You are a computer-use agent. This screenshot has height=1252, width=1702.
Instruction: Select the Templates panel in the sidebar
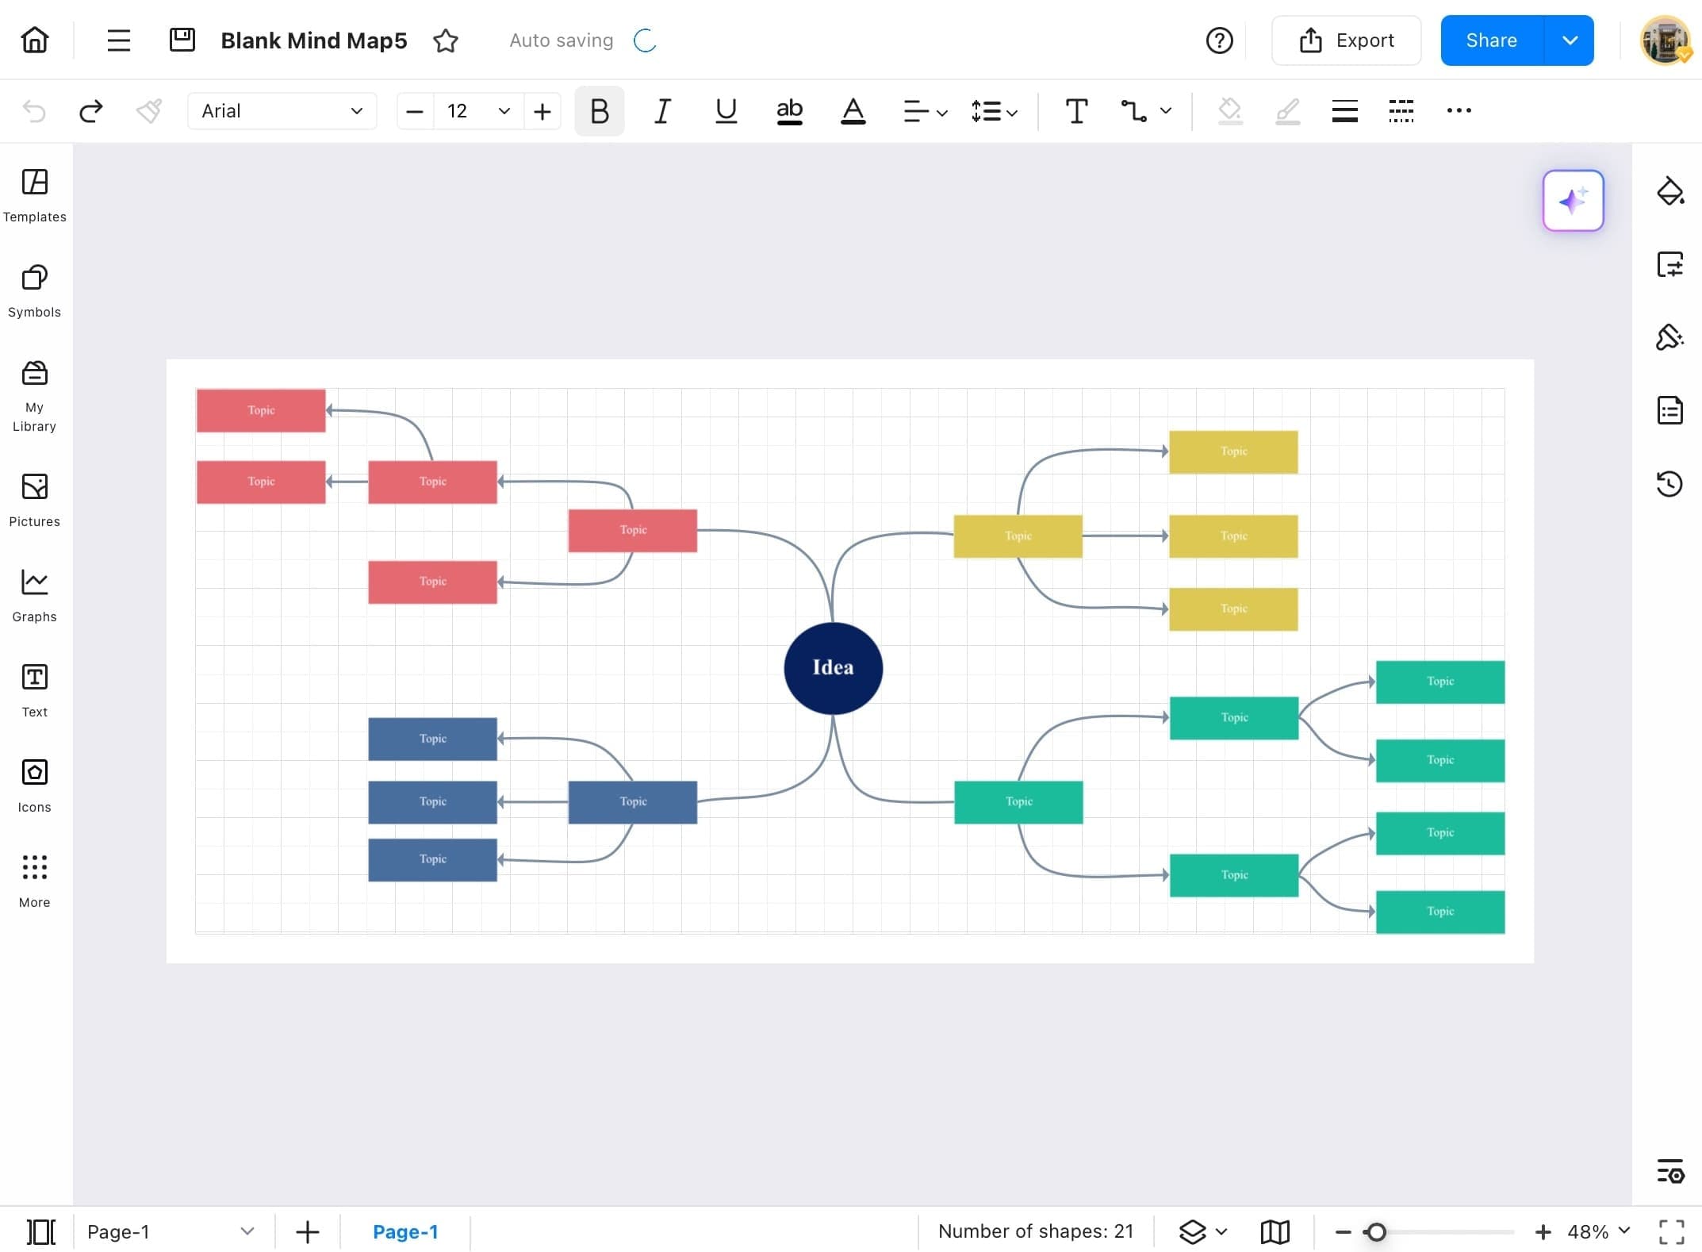(34, 194)
